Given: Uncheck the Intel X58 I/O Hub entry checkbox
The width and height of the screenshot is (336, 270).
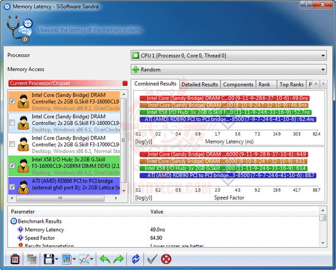Looking at the screenshot, I should 12,165.
